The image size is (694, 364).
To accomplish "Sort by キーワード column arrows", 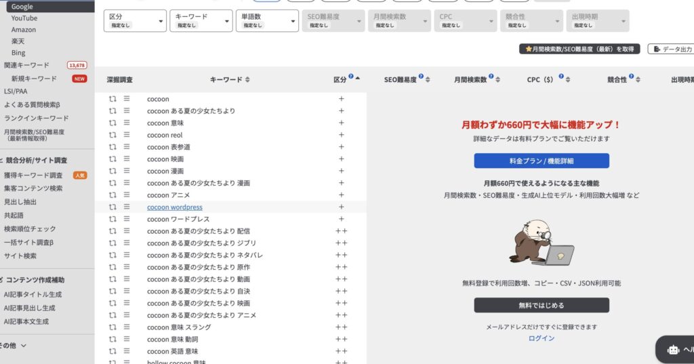I will [x=247, y=80].
